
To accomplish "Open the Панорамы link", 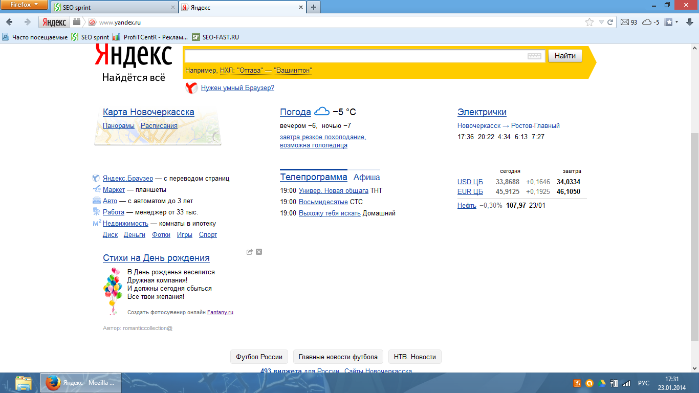I will pos(119,125).
